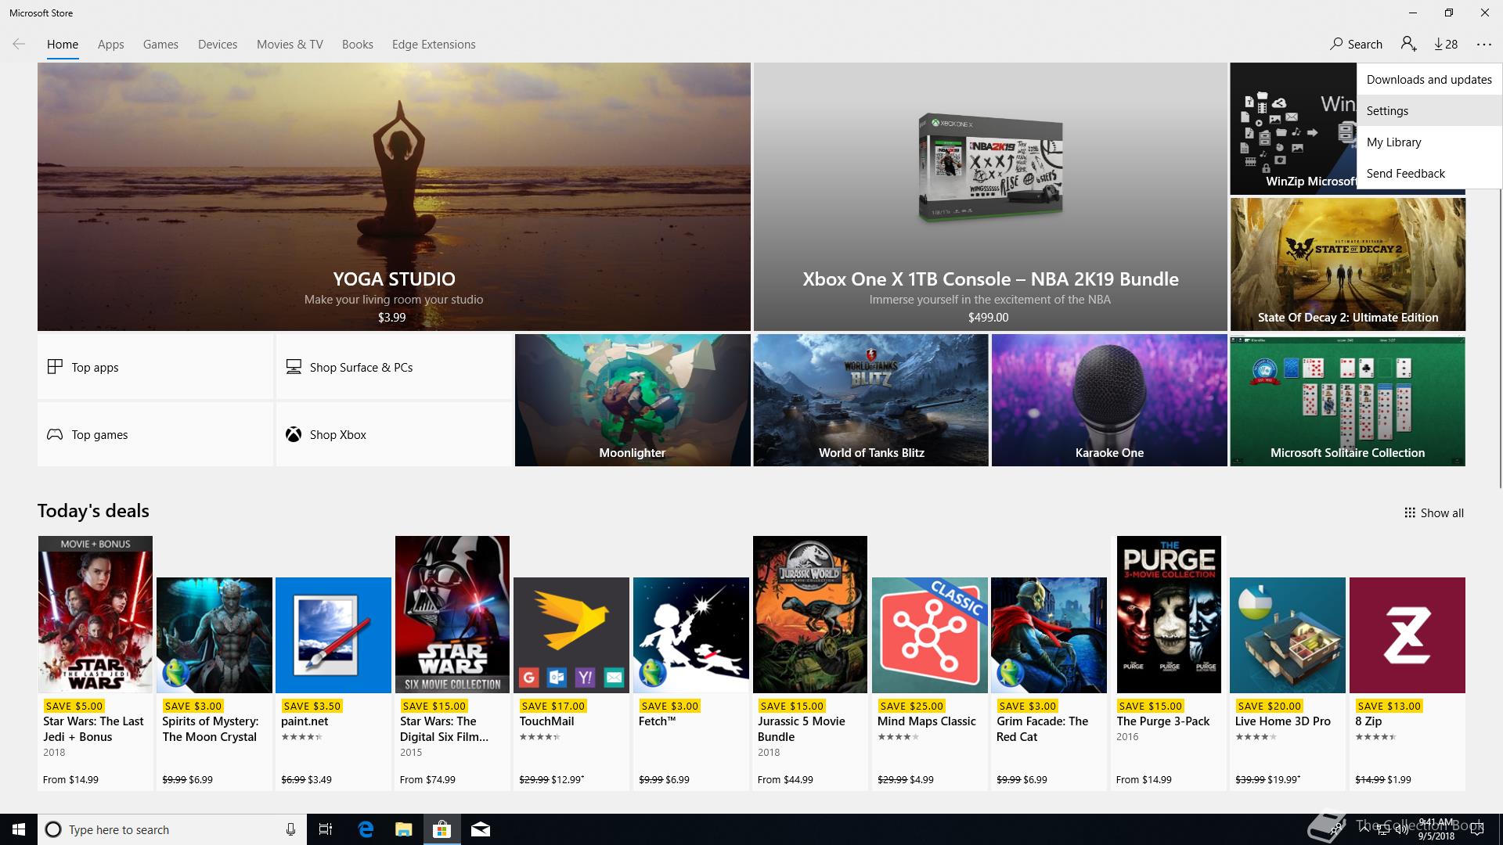Open the Yoga Studio featured banner
Image resolution: width=1503 pixels, height=845 pixels.
click(394, 196)
